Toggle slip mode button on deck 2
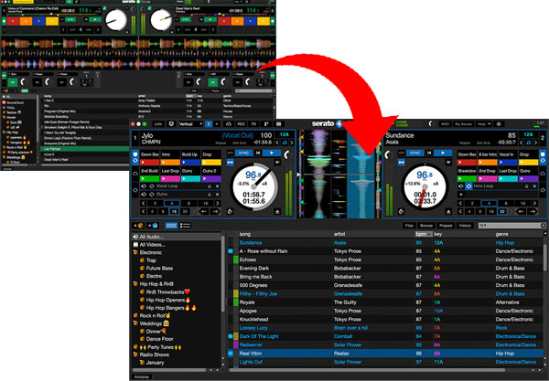This screenshot has width=549, height=381. point(402,163)
